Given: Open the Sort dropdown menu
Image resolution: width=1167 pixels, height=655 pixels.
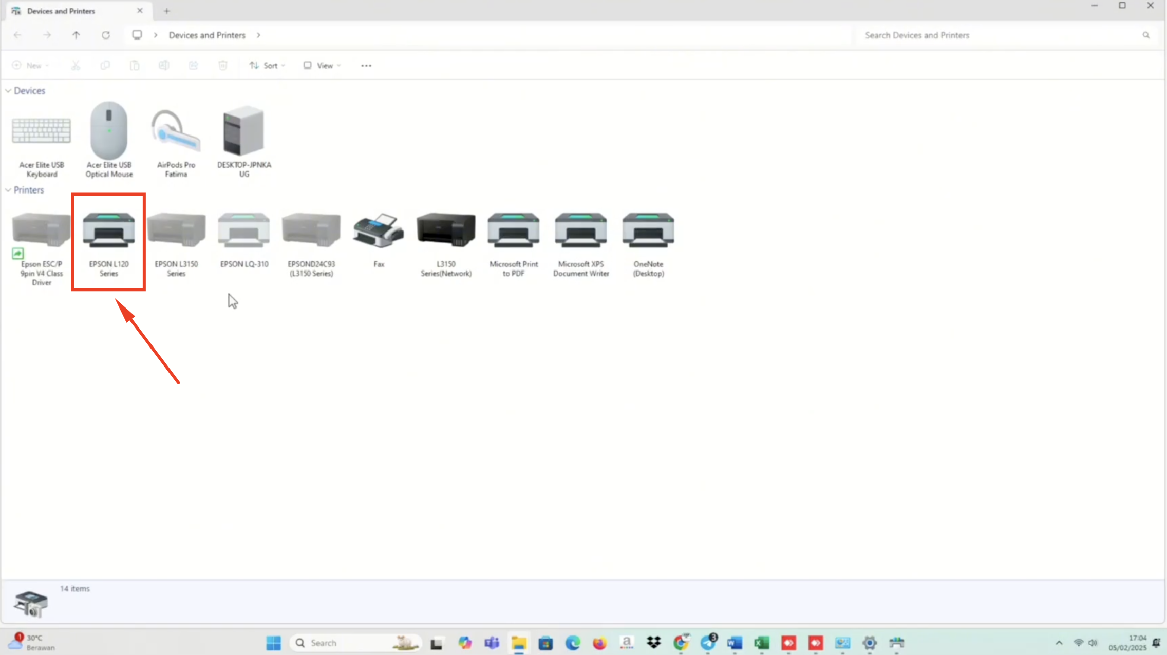Looking at the screenshot, I should click(267, 66).
